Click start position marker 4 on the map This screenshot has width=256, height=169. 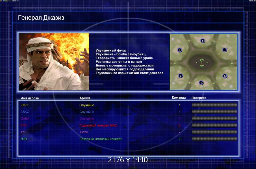[x=180, y=50]
